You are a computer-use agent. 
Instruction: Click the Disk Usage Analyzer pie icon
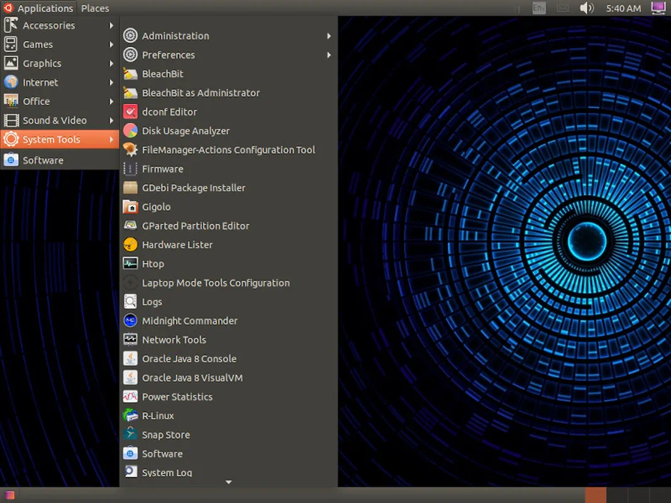[130, 131]
